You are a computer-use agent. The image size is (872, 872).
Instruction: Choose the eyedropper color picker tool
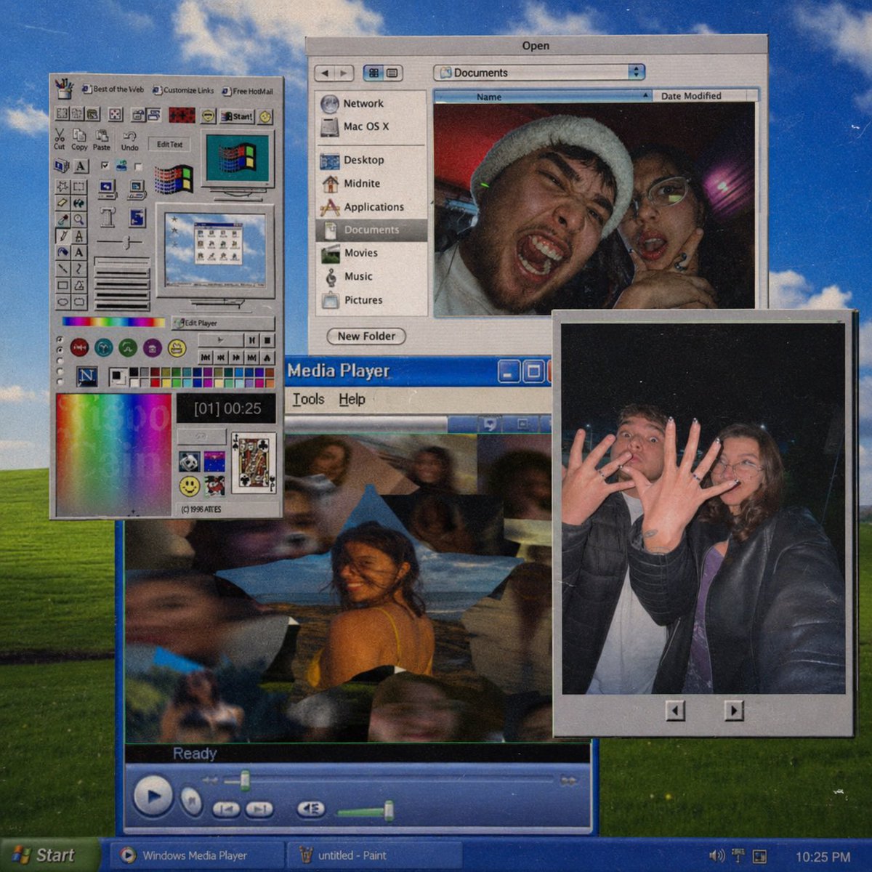click(x=62, y=219)
